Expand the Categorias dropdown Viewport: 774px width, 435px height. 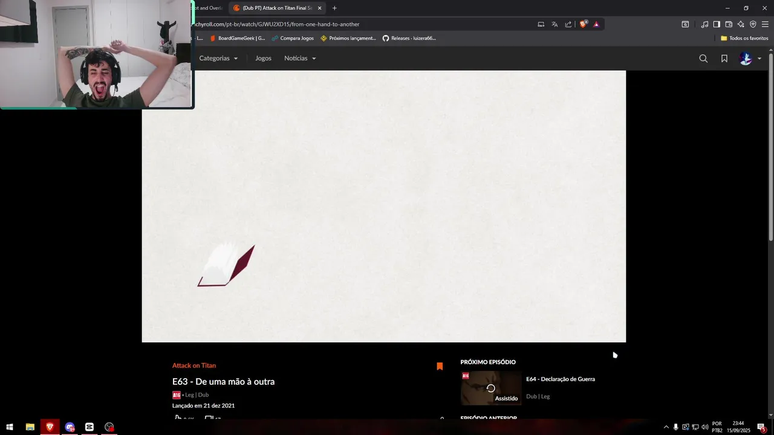click(218, 59)
